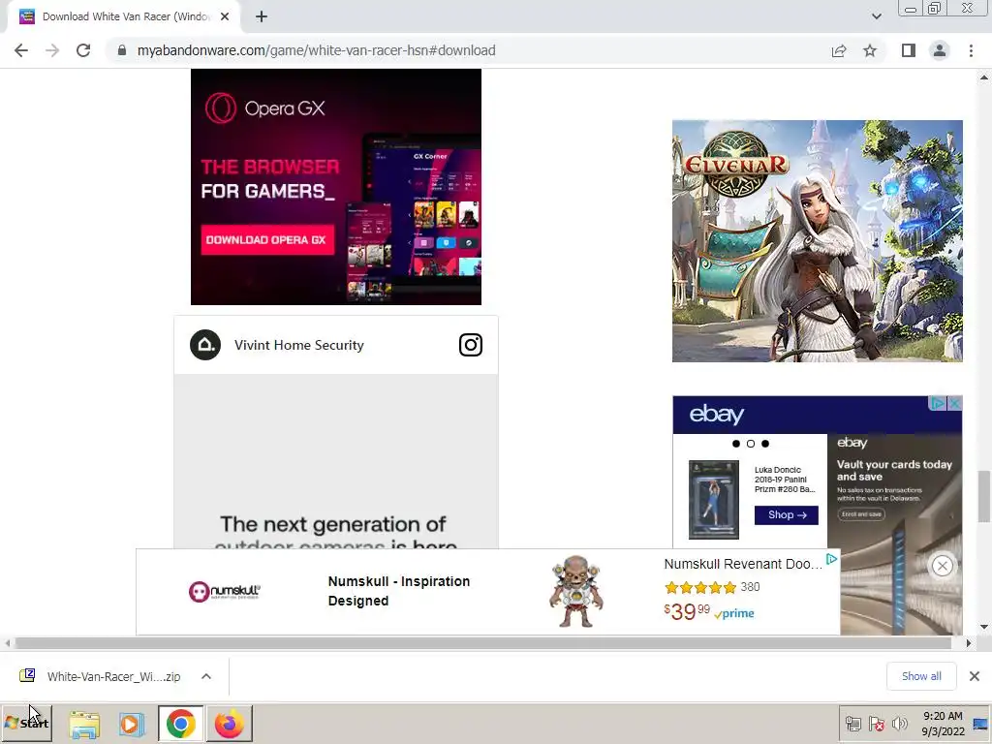Expand download item options chevron
992x744 pixels.
(206, 676)
